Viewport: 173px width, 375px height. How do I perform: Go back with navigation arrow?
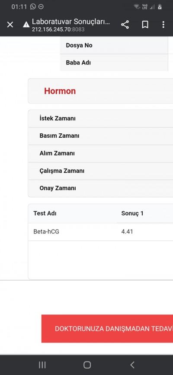click(132, 365)
